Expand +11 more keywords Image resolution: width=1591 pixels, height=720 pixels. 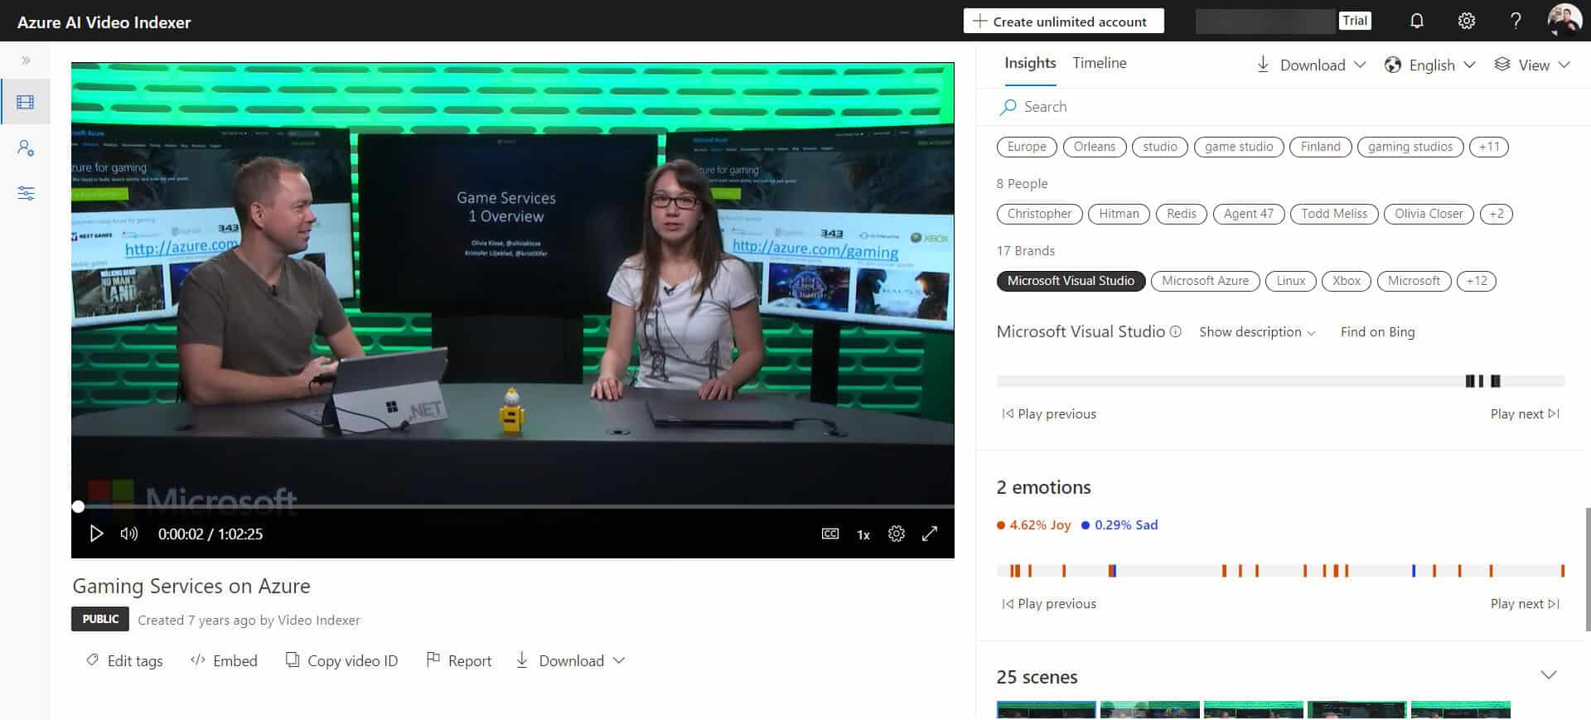pyautogui.click(x=1489, y=147)
